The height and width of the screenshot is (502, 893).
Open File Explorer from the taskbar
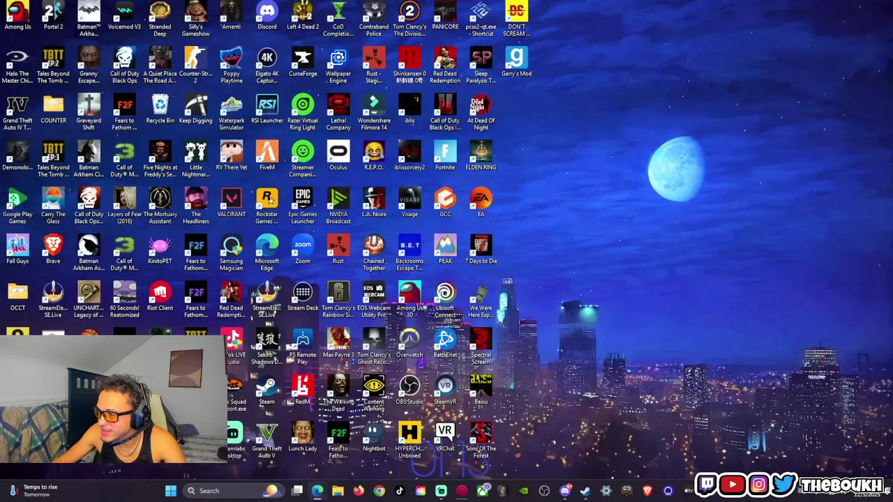click(x=338, y=491)
